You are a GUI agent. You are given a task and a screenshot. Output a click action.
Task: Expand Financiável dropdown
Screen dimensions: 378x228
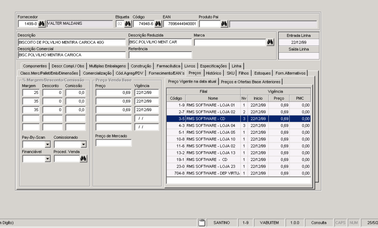(x=48, y=159)
